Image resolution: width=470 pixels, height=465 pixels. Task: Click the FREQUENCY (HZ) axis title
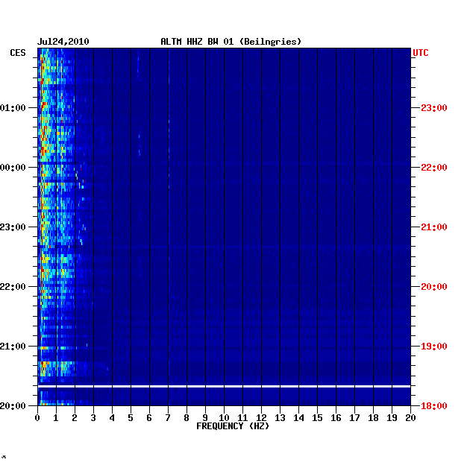233,426
